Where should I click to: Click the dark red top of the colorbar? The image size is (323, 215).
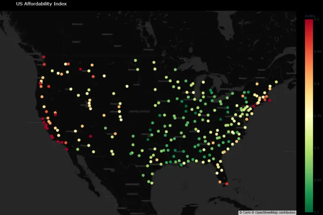point(309,21)
